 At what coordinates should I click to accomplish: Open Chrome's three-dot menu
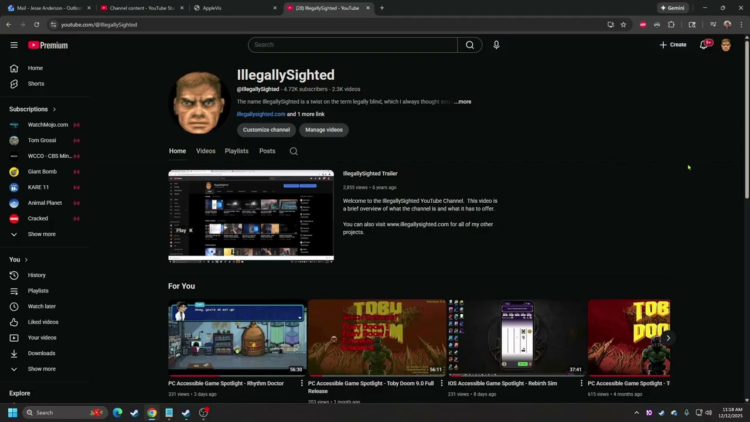tap(741, 25)
